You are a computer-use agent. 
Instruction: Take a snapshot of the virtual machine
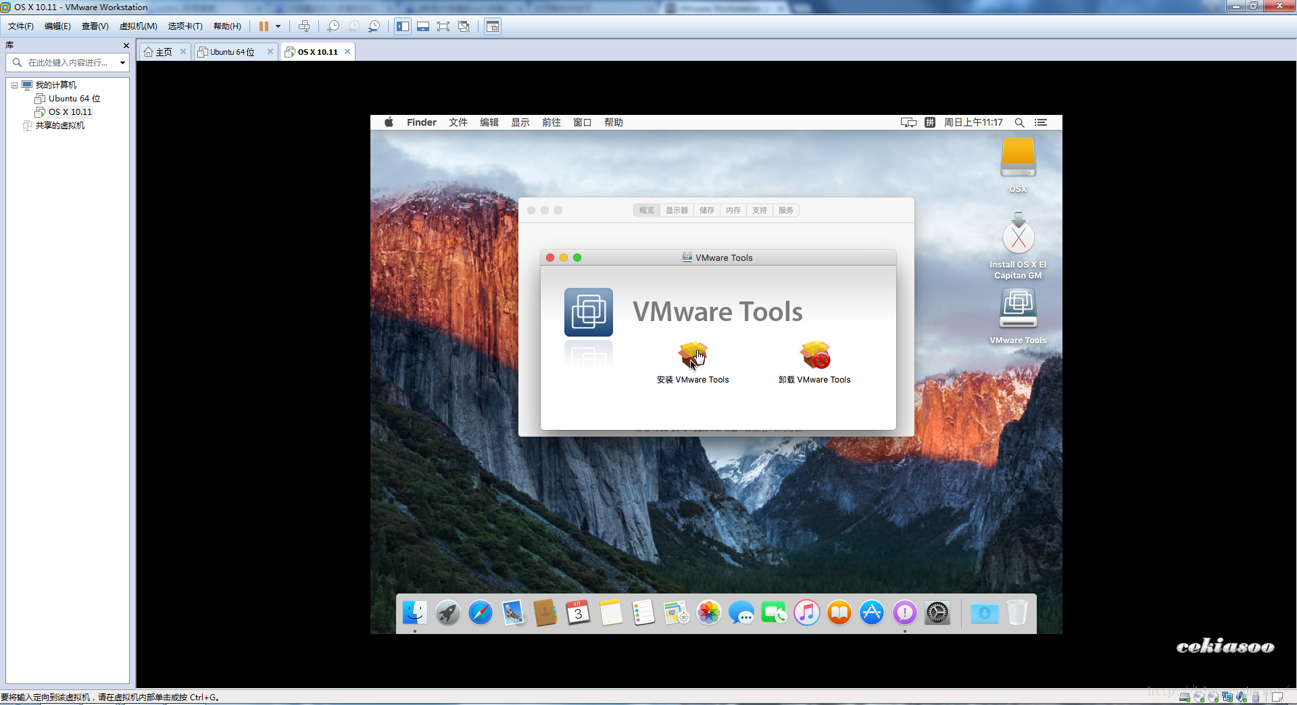tap(333, 26)
